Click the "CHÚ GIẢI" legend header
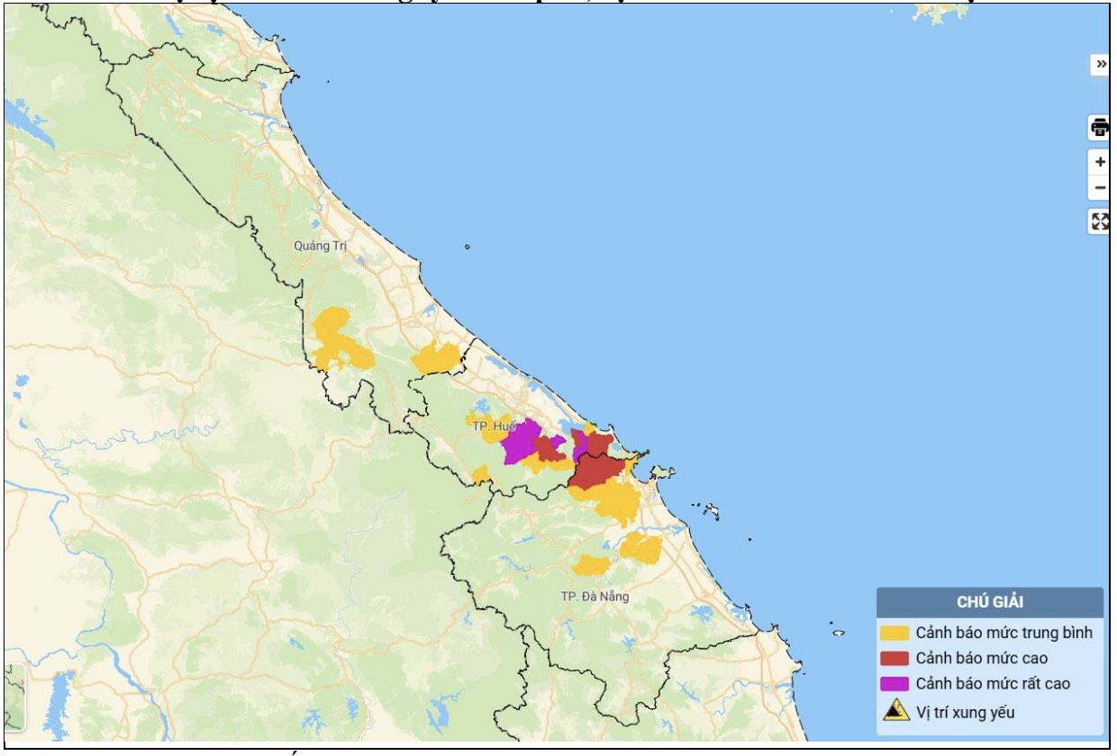Viewport: 1117px width, 756px height. [990, 602]
